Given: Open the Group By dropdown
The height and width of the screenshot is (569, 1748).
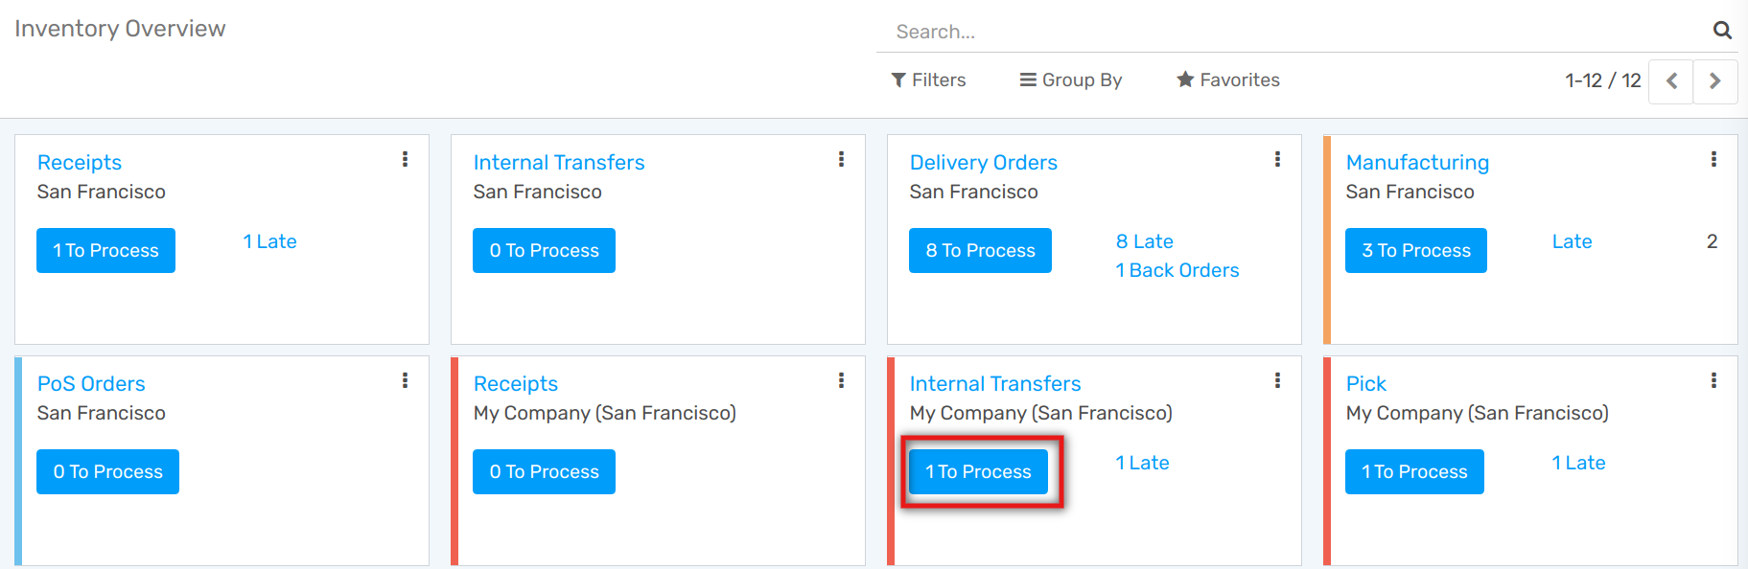Looking at the screenshot, I should coord(1070,80).
